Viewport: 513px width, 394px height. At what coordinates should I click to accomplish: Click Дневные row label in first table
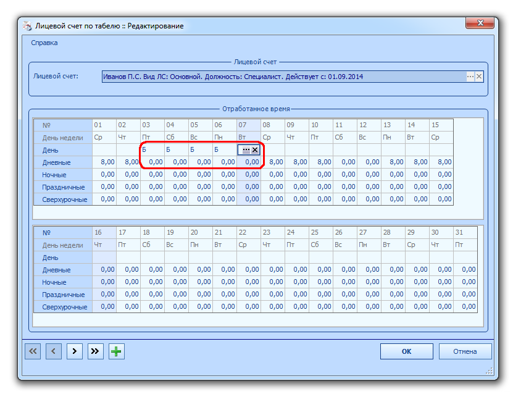coord(63,162)
